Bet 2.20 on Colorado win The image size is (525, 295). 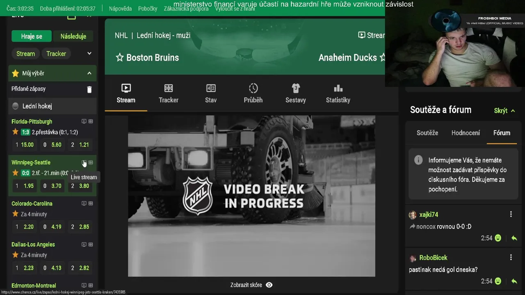coord(24,227)
